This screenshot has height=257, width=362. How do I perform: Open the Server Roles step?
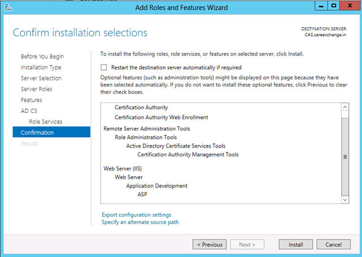pos(36,89)
